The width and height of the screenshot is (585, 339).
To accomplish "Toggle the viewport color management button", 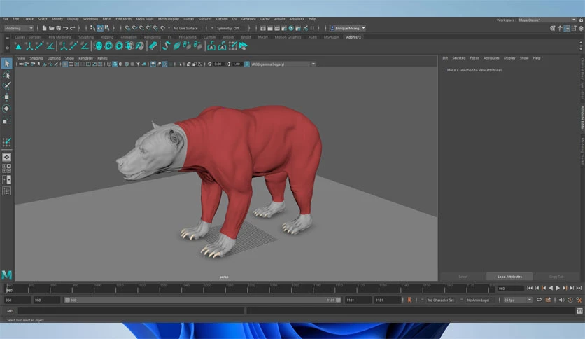I will [246, 64].
